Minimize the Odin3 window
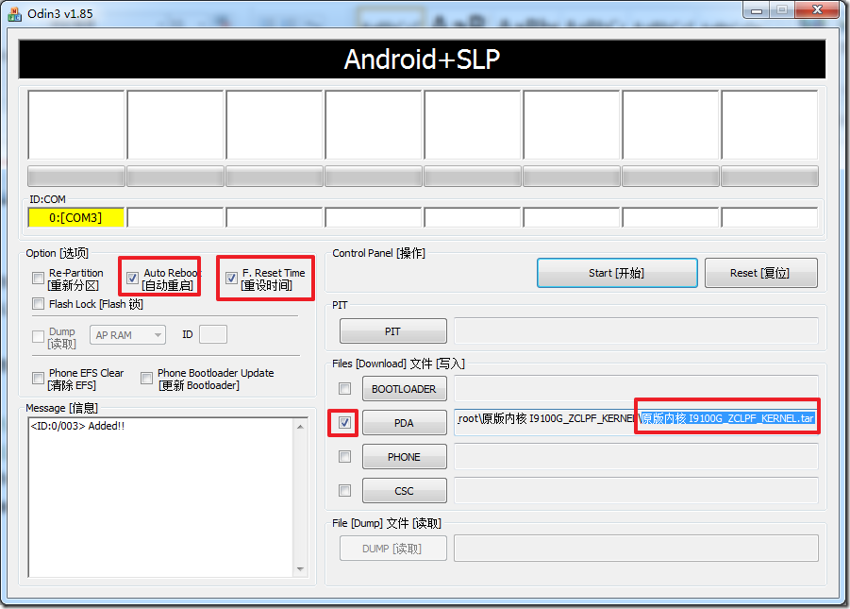 (757, 9)
